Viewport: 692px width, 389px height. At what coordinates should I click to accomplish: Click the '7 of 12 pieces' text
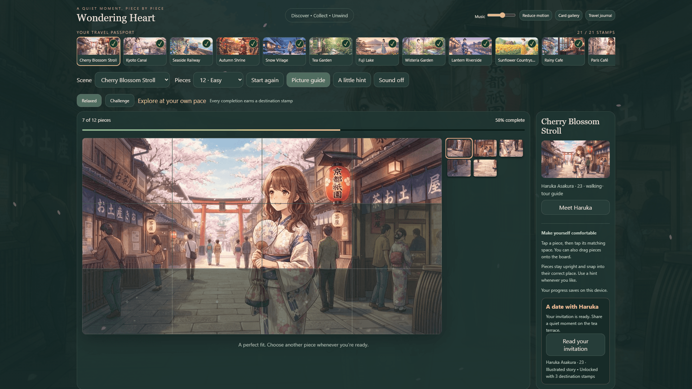pyautogui.click(x=96, y=120)
